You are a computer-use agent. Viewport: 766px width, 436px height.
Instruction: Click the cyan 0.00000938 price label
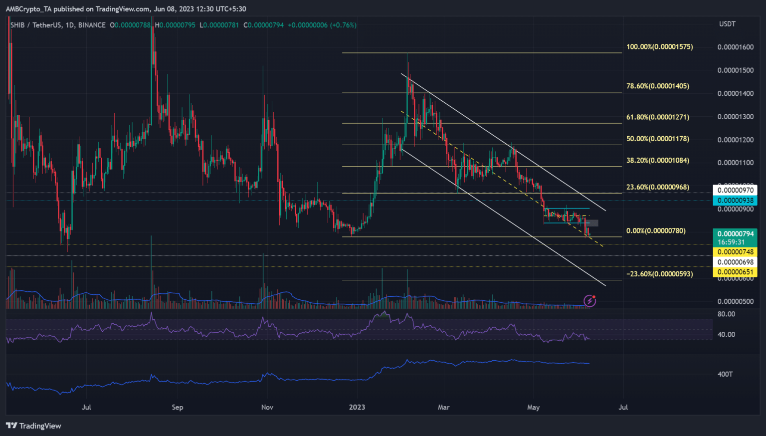pos(735,201)
